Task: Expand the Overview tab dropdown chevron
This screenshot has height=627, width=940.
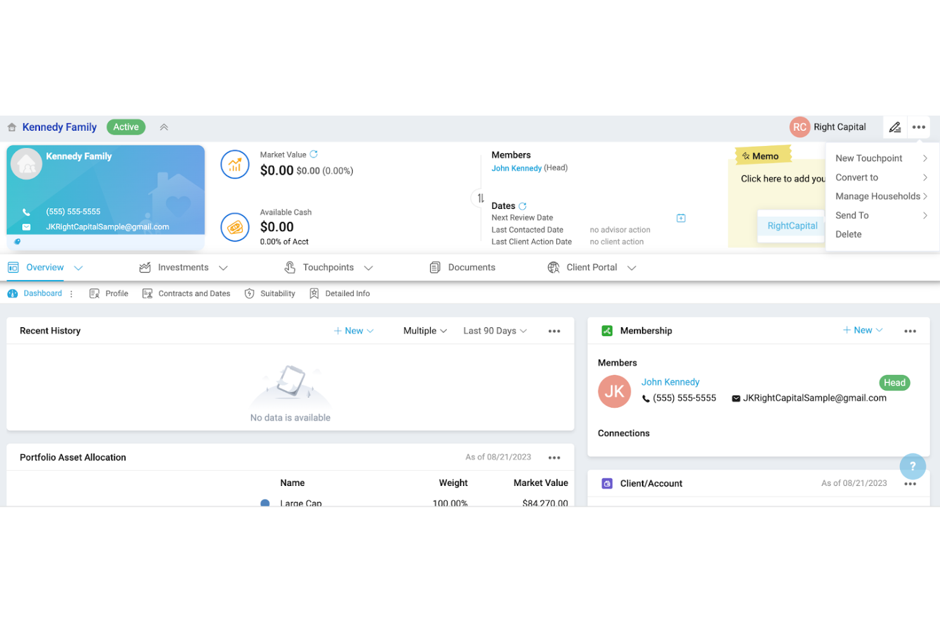Action: coord(79,268)
